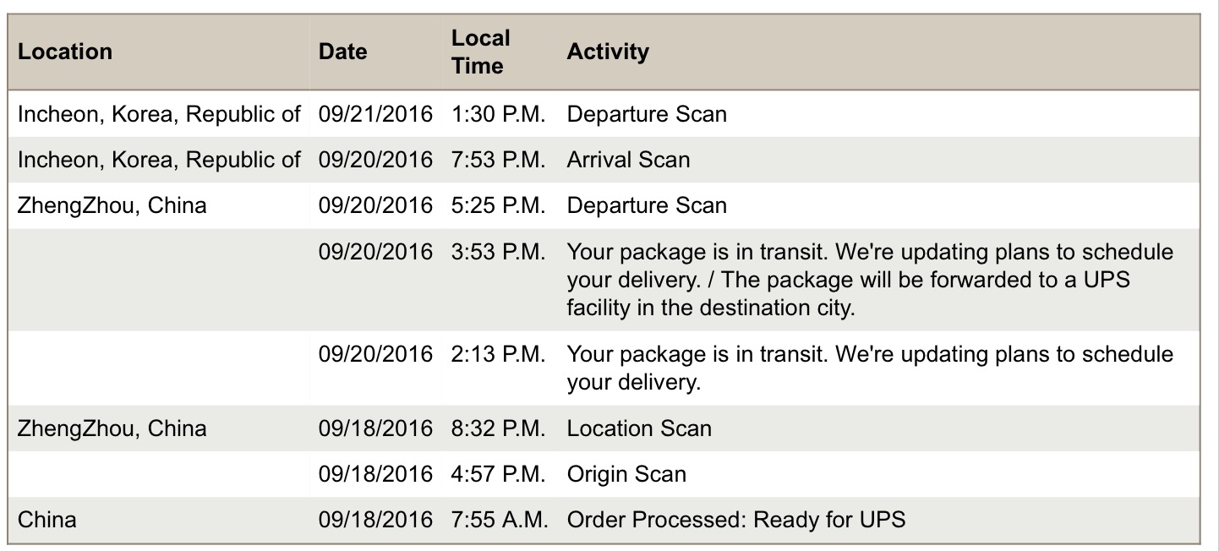Click ZhengZhou Departure Scan activity text
Image resolution: width=1219 pixels, height=551 pixels.
pyautogui.click(x=647, y=205)
